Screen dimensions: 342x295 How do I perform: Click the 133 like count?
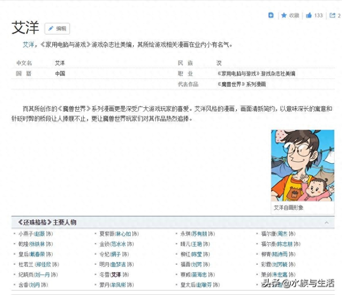pyautogui.click(x=318, y=16)
